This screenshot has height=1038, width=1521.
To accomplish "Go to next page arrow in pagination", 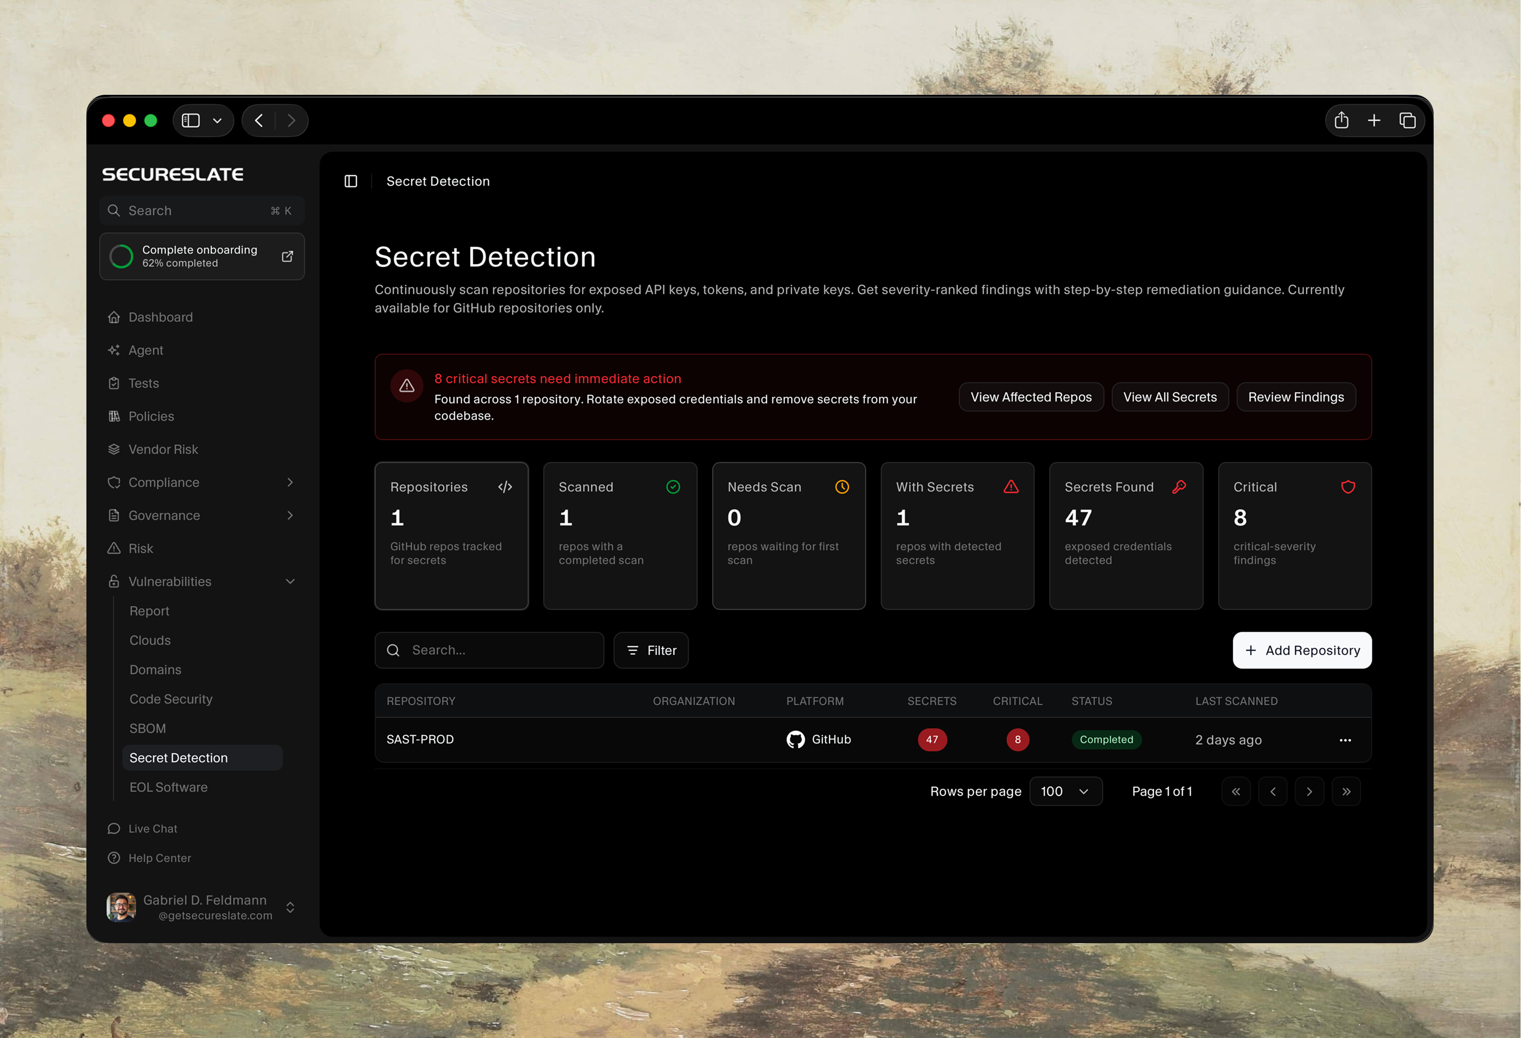I will [1309, 792].
